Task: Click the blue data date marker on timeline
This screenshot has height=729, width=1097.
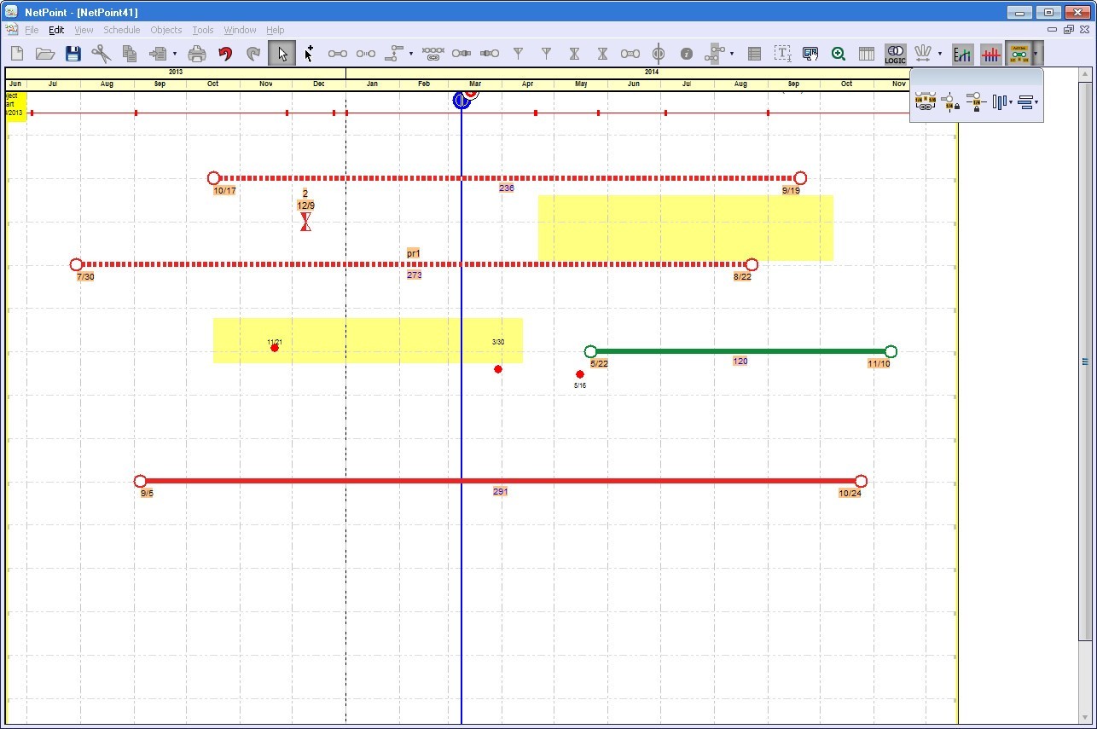Action: pyautogui.click(x=461, y=101)
